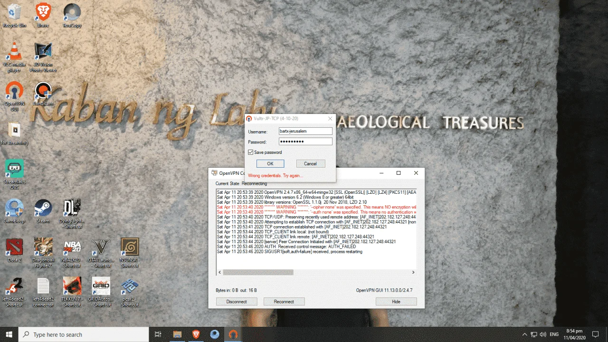The height and width of the screenshot is (342, 608).
Task: Launch Steam from the desktop
Action: point(43,211)
